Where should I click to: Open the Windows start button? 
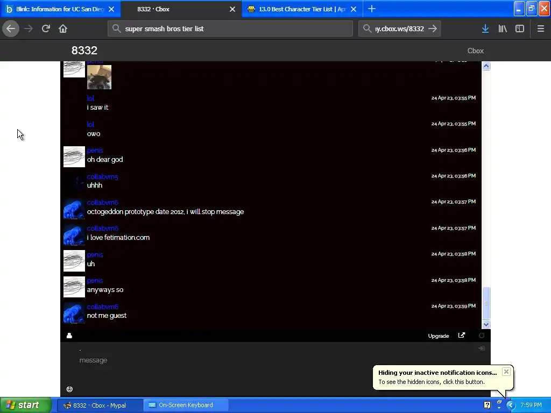pos(25,405)
